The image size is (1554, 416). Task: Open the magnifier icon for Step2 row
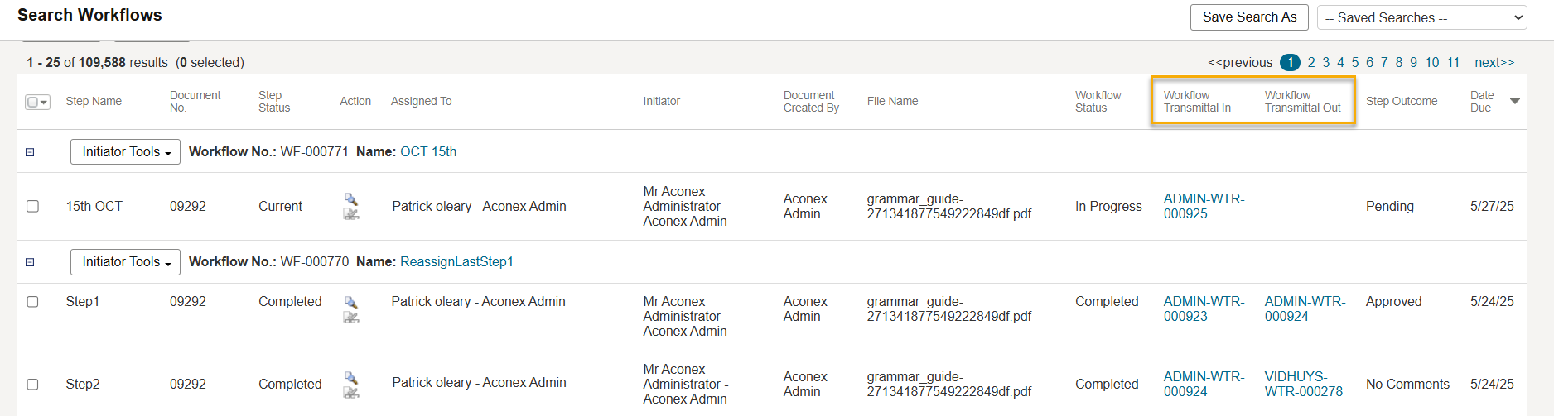tap(351, 378)
